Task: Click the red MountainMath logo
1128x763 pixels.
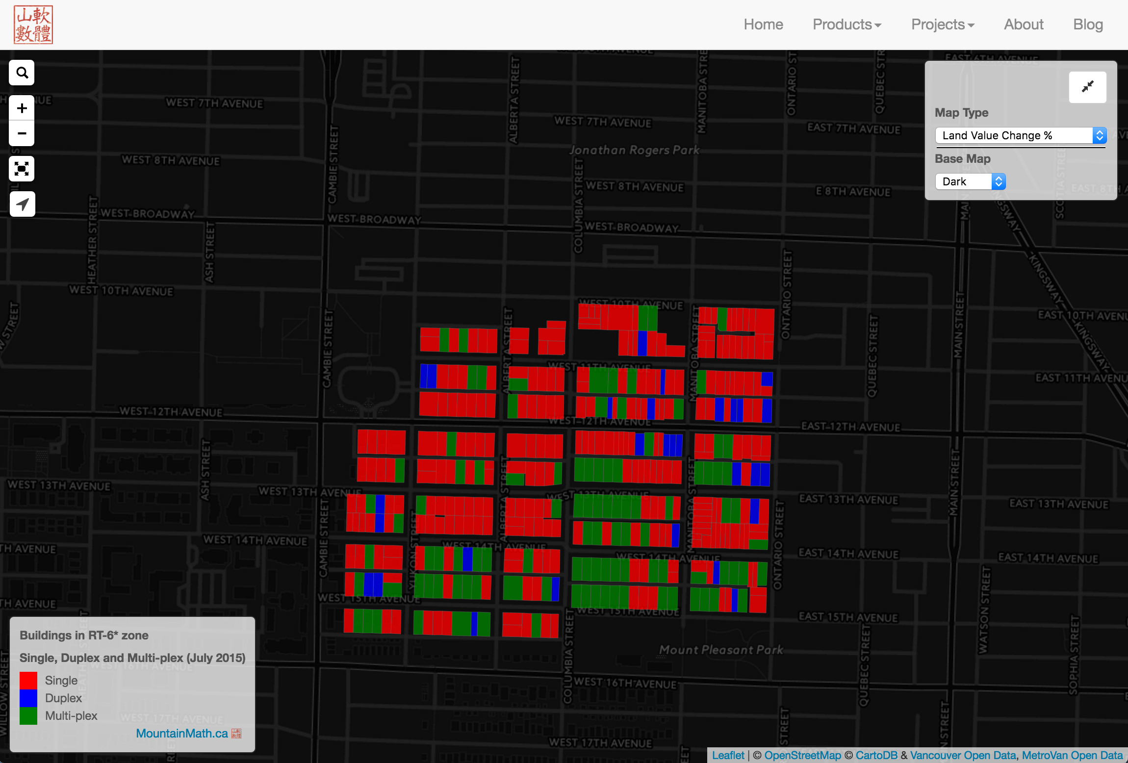Action: pyautogui.click(x=33, y=25)
